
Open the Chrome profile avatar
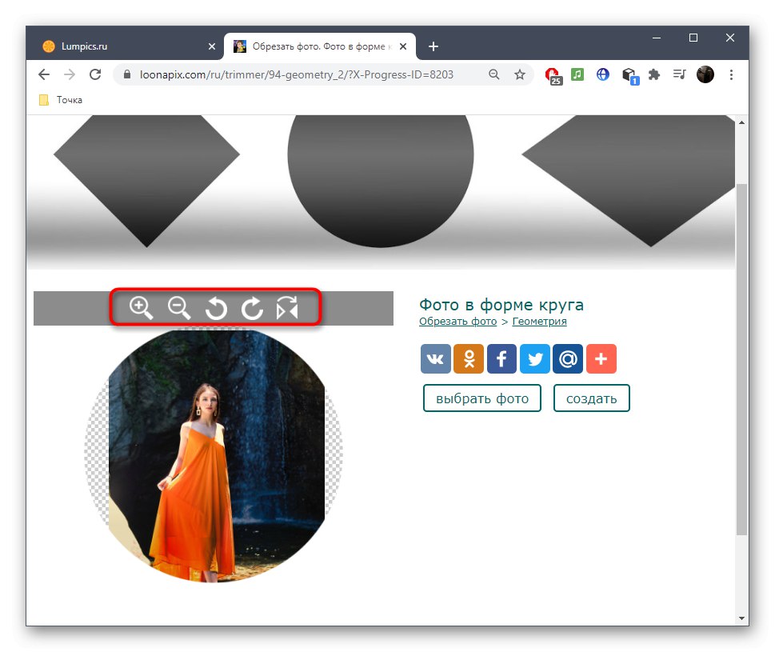(x=705, y=74)
